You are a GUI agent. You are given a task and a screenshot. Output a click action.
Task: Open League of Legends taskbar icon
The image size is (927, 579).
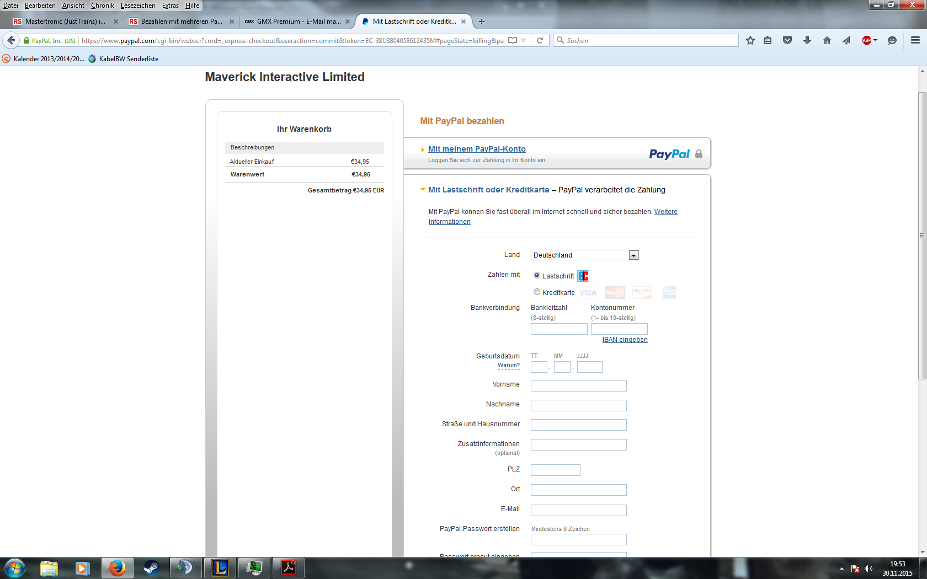(220, 568)
